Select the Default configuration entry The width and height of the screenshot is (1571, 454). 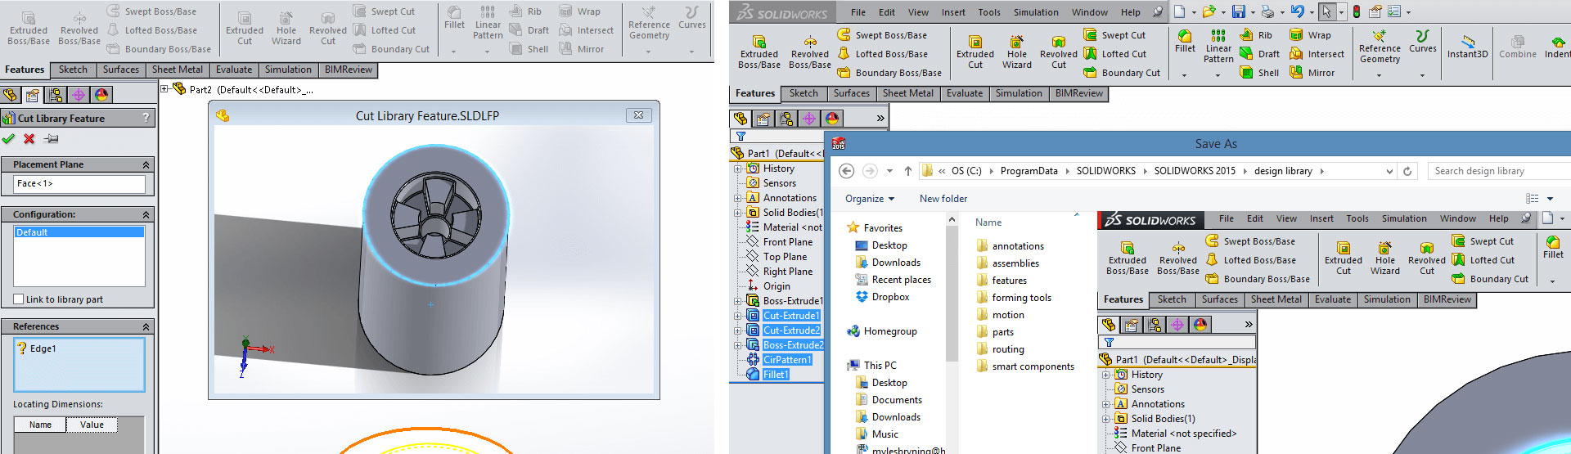click(x=79, y=232)
